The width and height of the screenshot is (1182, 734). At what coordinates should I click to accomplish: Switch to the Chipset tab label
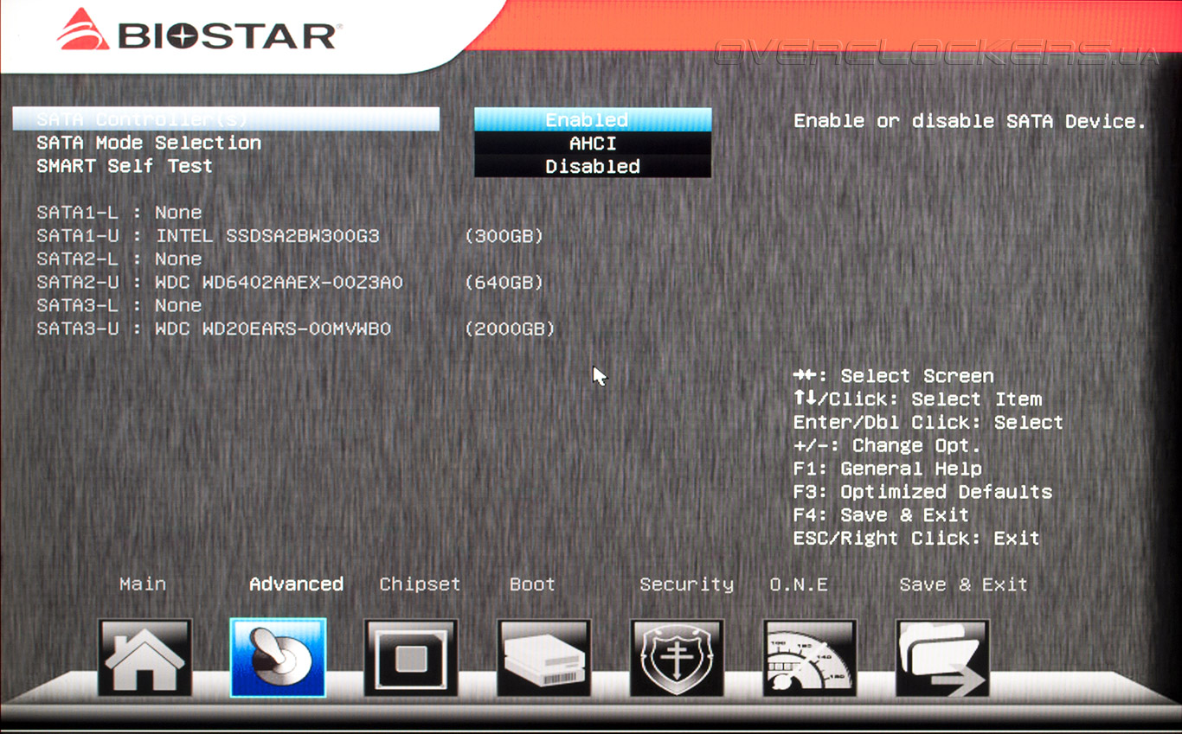point(420,585)
